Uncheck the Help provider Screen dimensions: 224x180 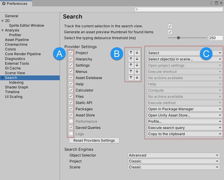point(71,84)
